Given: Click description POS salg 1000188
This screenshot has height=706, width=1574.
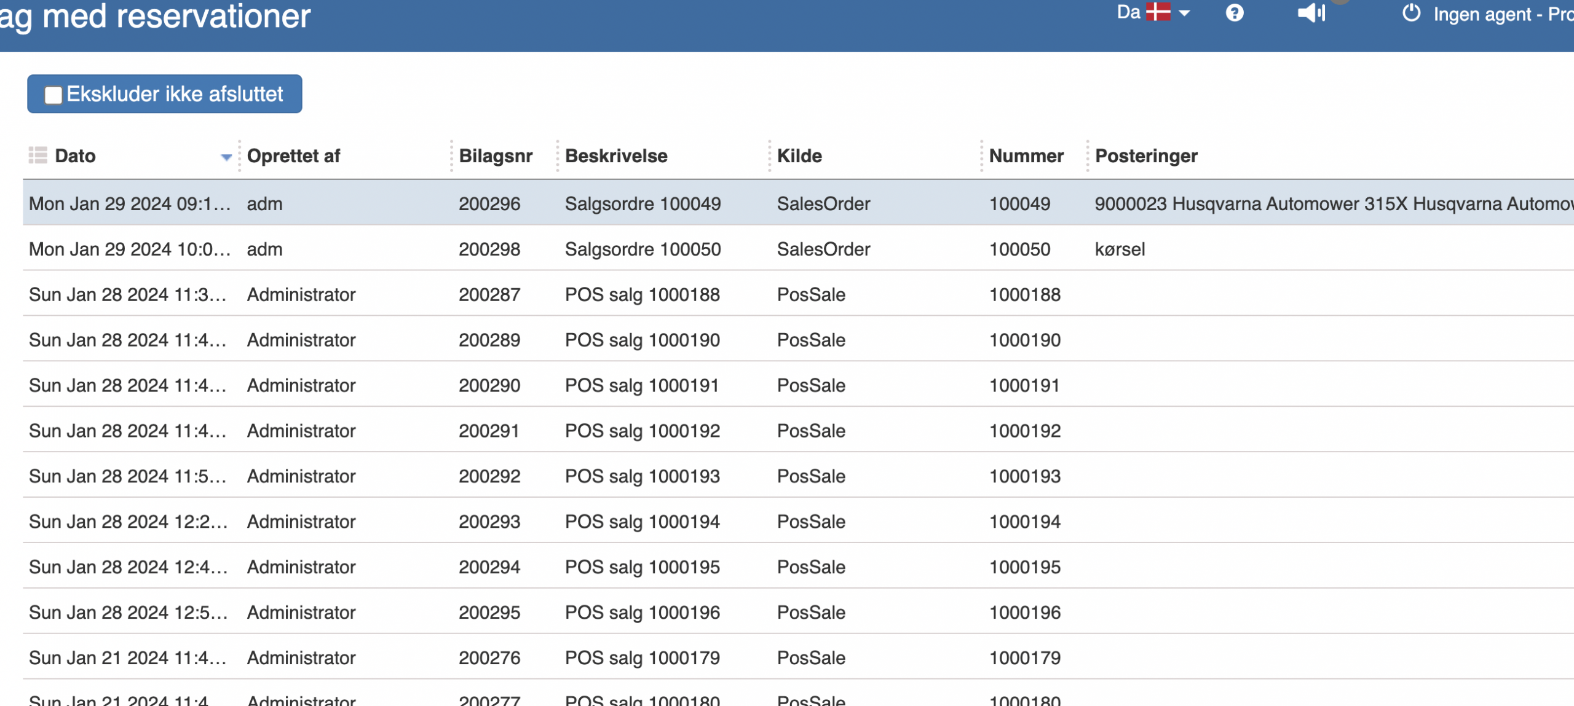Looking at the screenshot, I should pos(642,294).
